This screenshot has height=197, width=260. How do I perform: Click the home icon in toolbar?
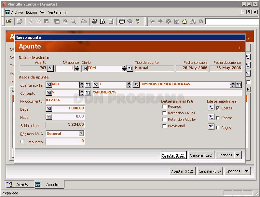(185, 21)
